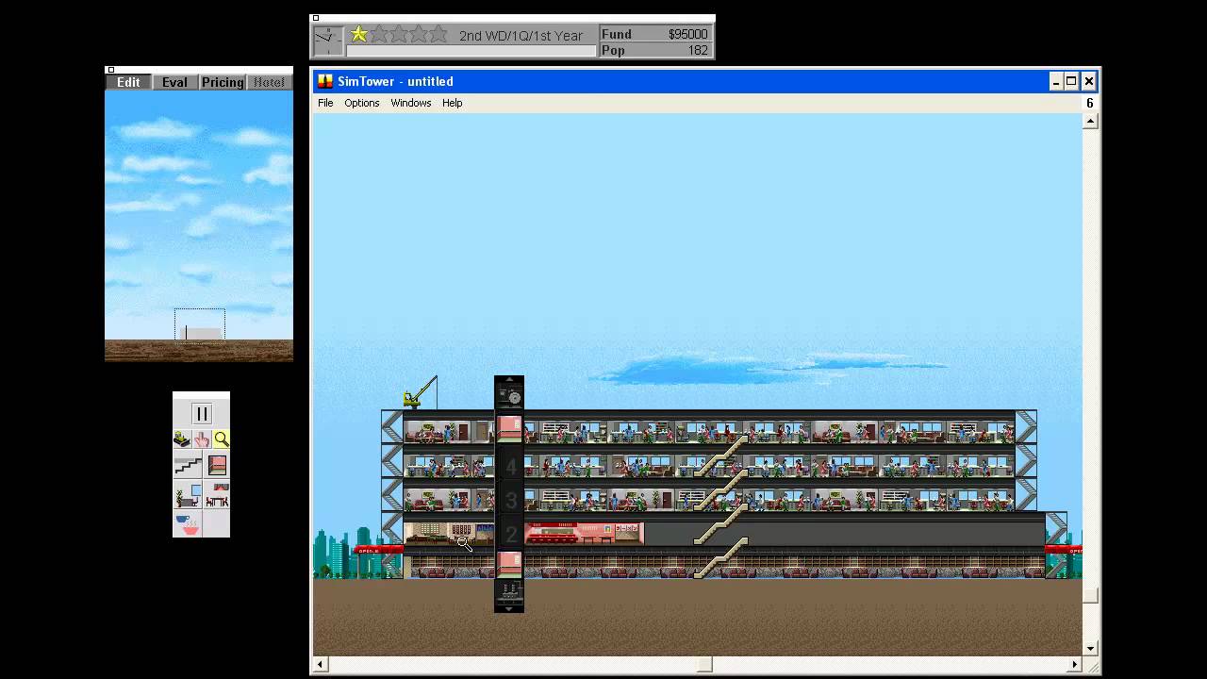Click the elevator machine room above the shaft
Image resolution: width=1207 pixels, height=679 pixels.
pos(509,393)
